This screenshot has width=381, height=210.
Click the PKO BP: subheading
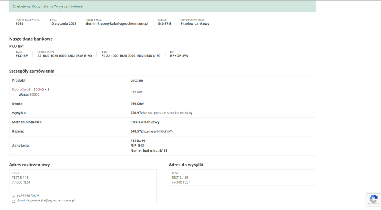(x=16, y=46)
